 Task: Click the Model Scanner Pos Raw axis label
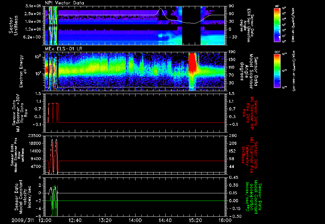(17, 155)
